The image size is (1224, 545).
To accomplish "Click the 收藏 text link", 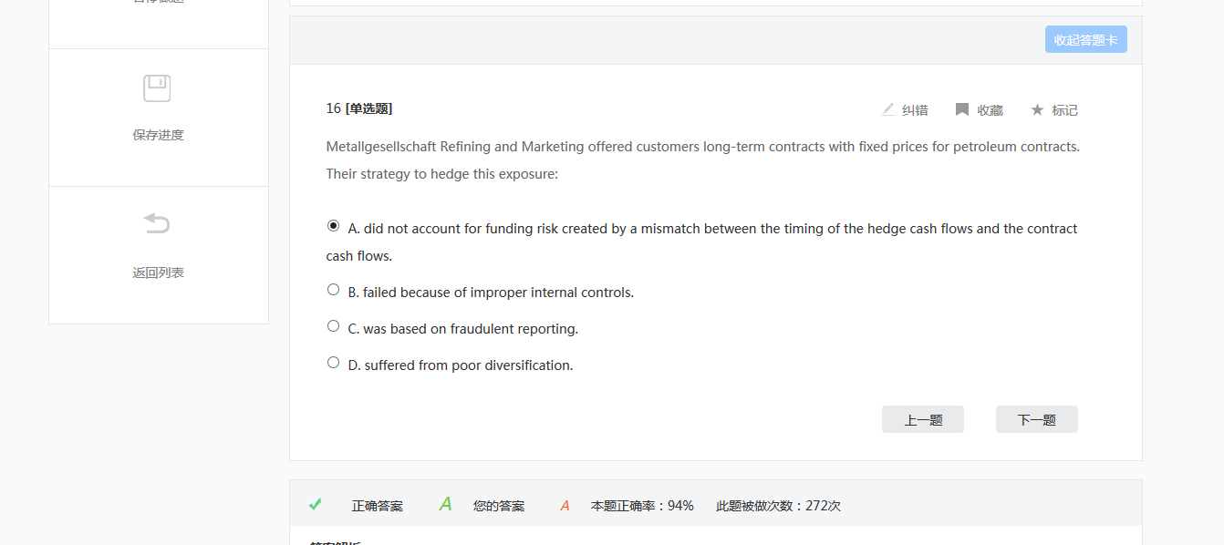I will tap(990, 110).
